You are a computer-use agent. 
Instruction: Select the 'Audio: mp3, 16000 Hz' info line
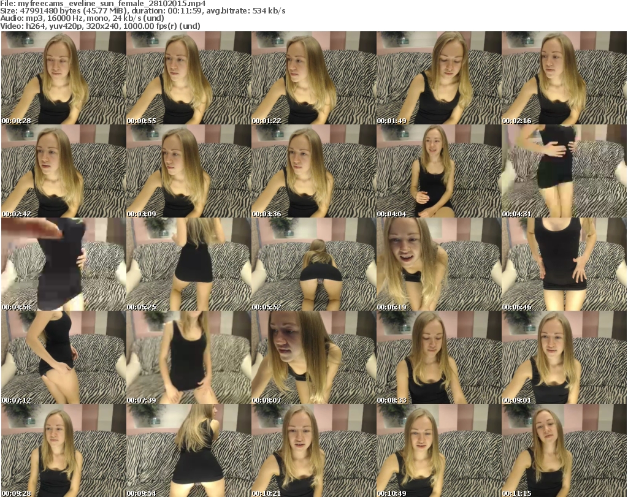tap(82, 18)
